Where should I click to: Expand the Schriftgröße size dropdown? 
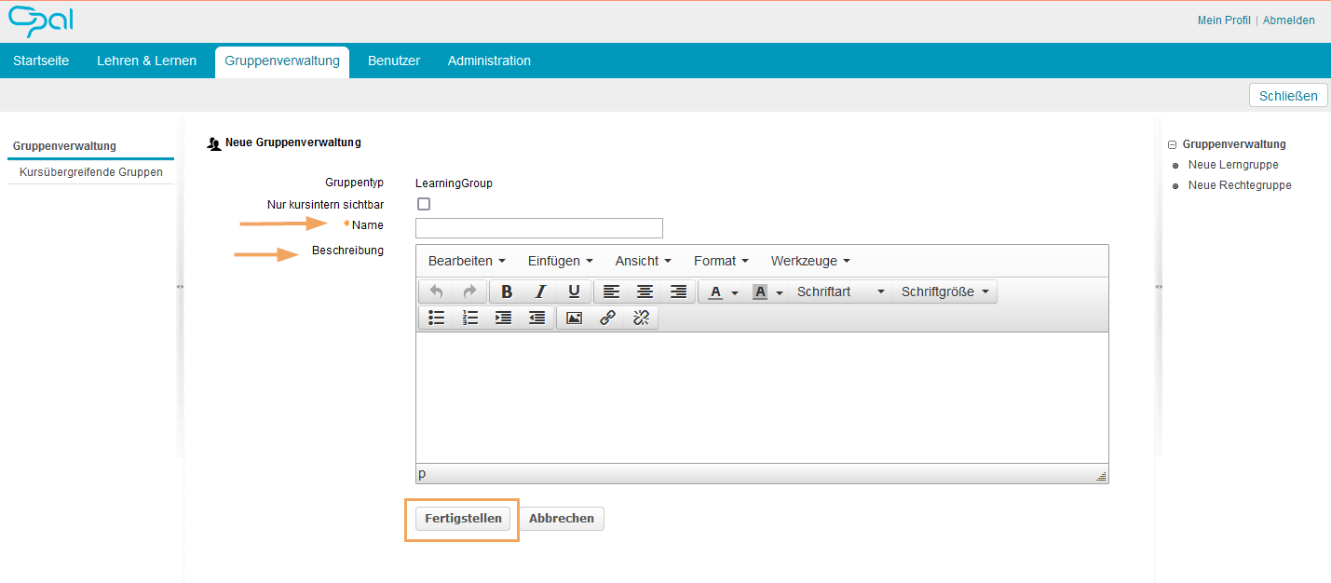(944, 292)
